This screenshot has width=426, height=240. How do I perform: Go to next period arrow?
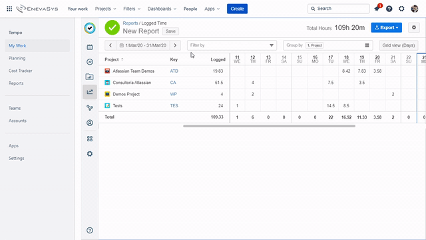tap(175, 45)
